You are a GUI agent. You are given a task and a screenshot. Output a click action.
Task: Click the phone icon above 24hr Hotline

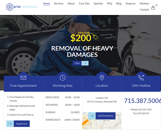pyautogui.click(x=141, y=78)
